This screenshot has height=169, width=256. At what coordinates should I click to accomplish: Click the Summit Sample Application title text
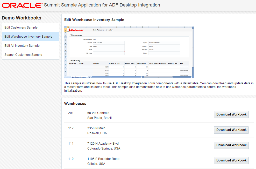[102, 5]
